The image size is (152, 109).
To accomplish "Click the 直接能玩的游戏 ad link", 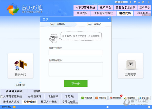I will click(x=103, y=13).
